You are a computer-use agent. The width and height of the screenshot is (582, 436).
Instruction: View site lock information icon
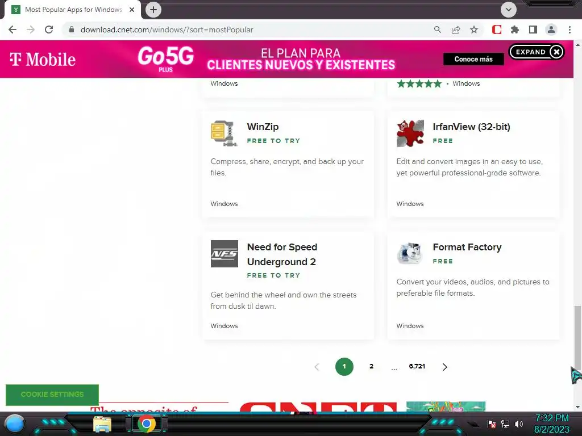pyautogui.click(x=72, y=30)
